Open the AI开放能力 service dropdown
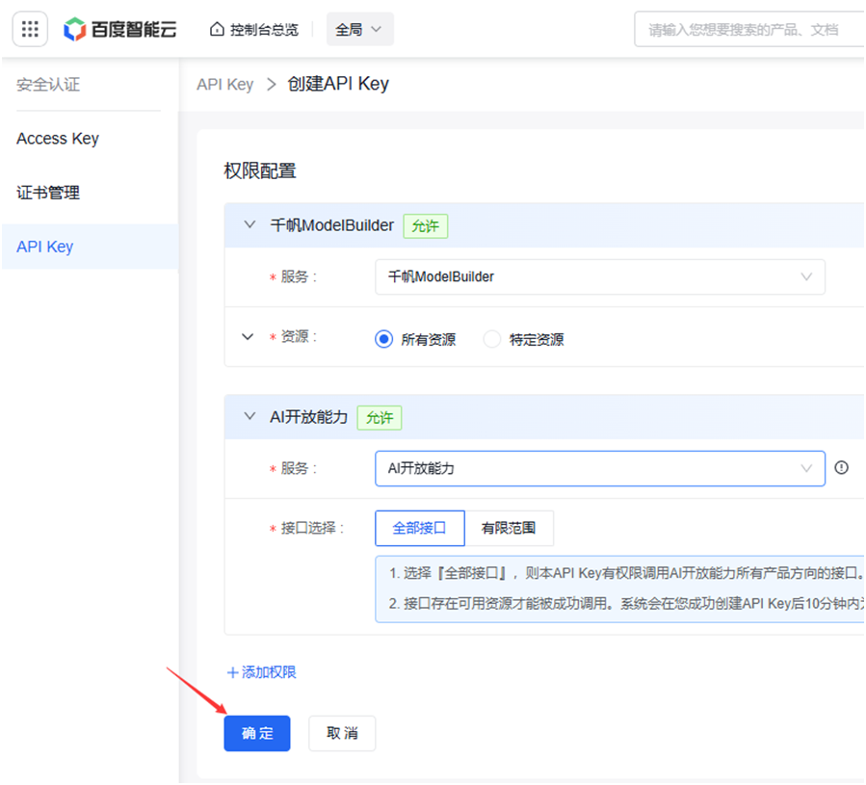866x785 pixels. [600, 468]
